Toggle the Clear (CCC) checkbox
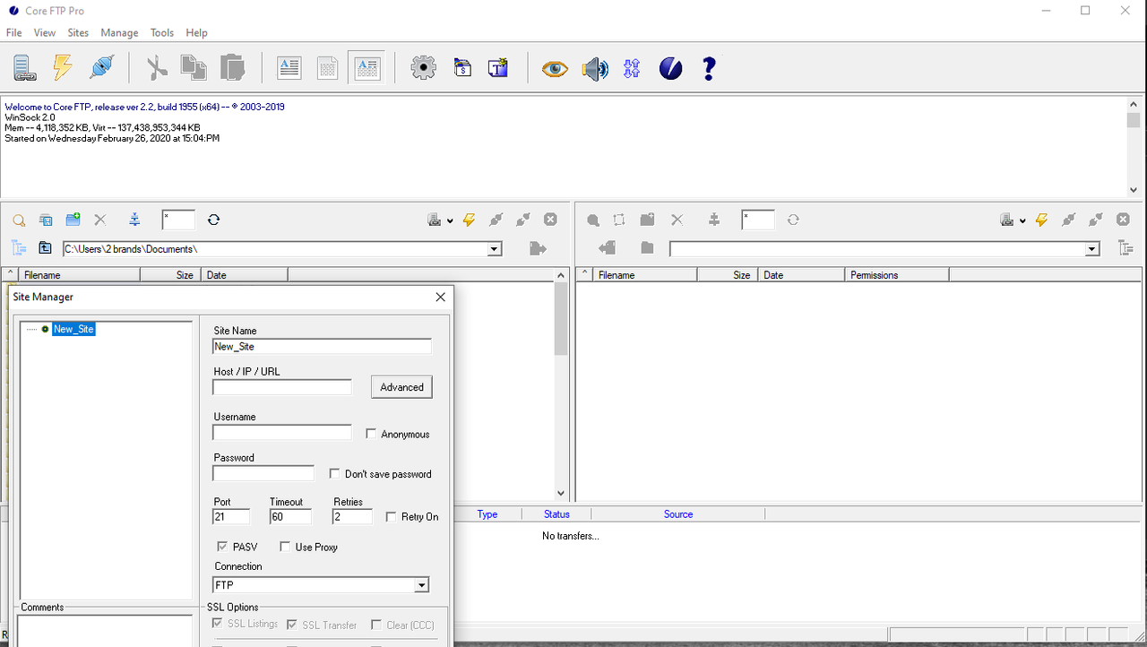The image size is (1147, 647). (x=376, y=625)
